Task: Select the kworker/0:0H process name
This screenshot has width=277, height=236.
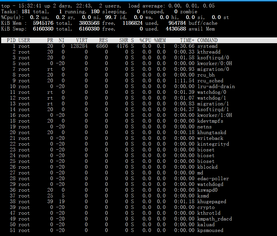Action: pyautogui.click(x=215, y=63)
